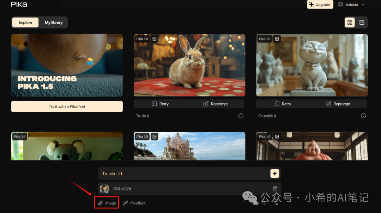Click the uploaded 1024×1024 image thumbnail
Viewport: 381px width, 213px height.
[x=104, y=189]
